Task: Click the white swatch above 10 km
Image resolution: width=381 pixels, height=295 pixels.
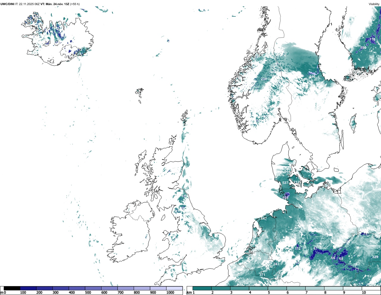Action: tap(371, 288)
